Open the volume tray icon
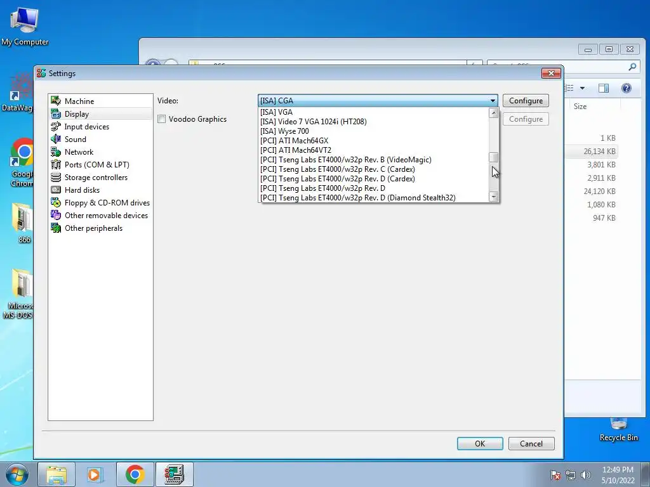The width and height of the screenshot is (650, 487). [x=586, y=475]
